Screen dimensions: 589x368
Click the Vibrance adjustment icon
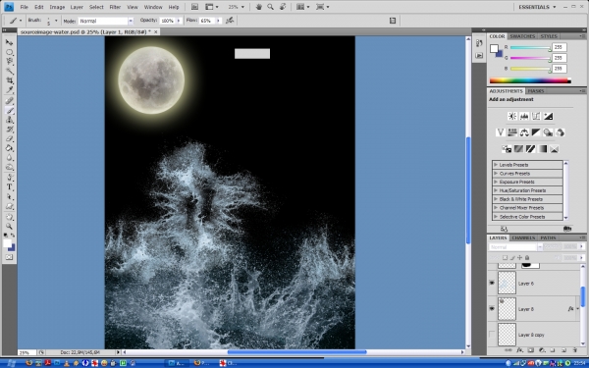[x=500, y=132]
